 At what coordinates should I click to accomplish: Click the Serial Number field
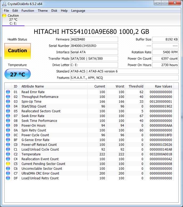point(94,46)
